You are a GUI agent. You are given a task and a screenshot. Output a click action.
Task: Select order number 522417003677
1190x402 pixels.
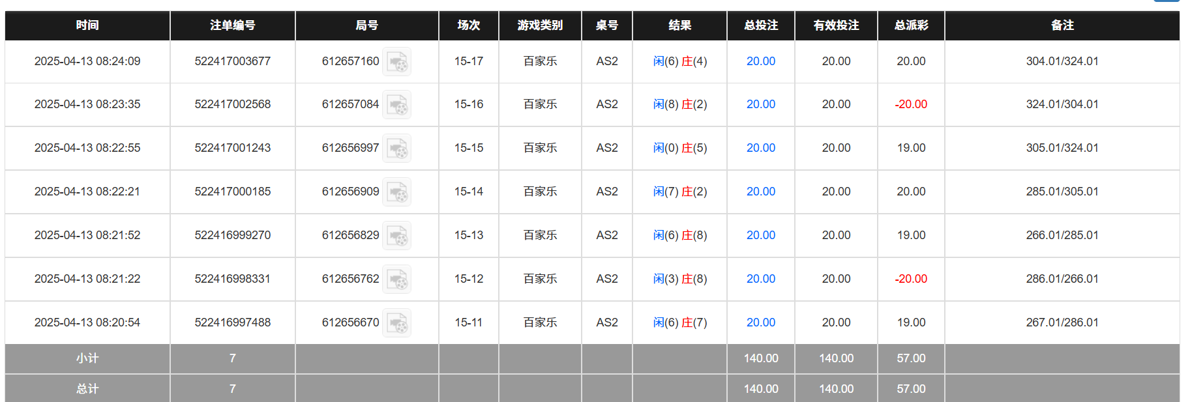tap(232, 62)
